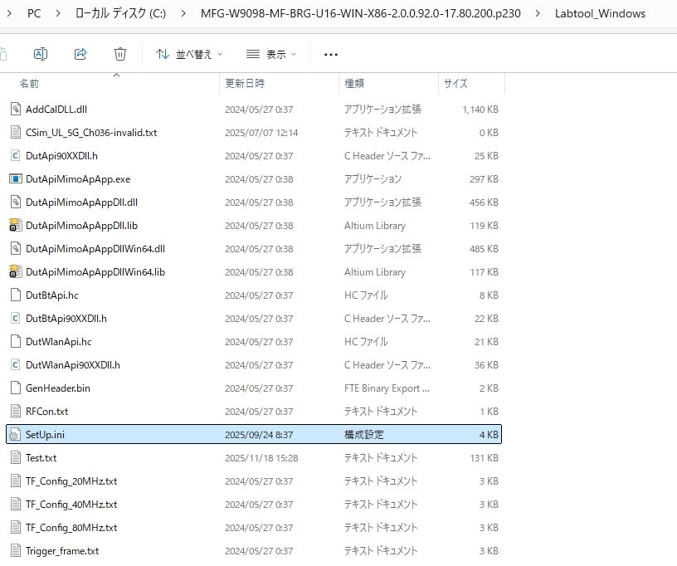Click the DutApi90XXDll.h C header icon
677x566 pixels.
(15, 155)
